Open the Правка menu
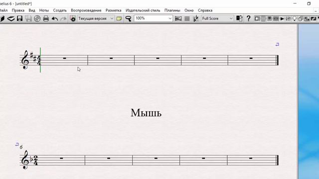Screen dimensions: 319x179 tap(18, 10)
